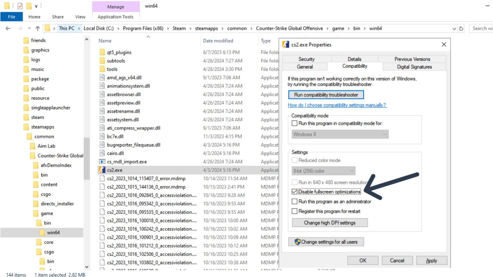Open the compatibility settings help link
Image resolution: width=493 pixels, height=277 pixels.
coord(337,105)
